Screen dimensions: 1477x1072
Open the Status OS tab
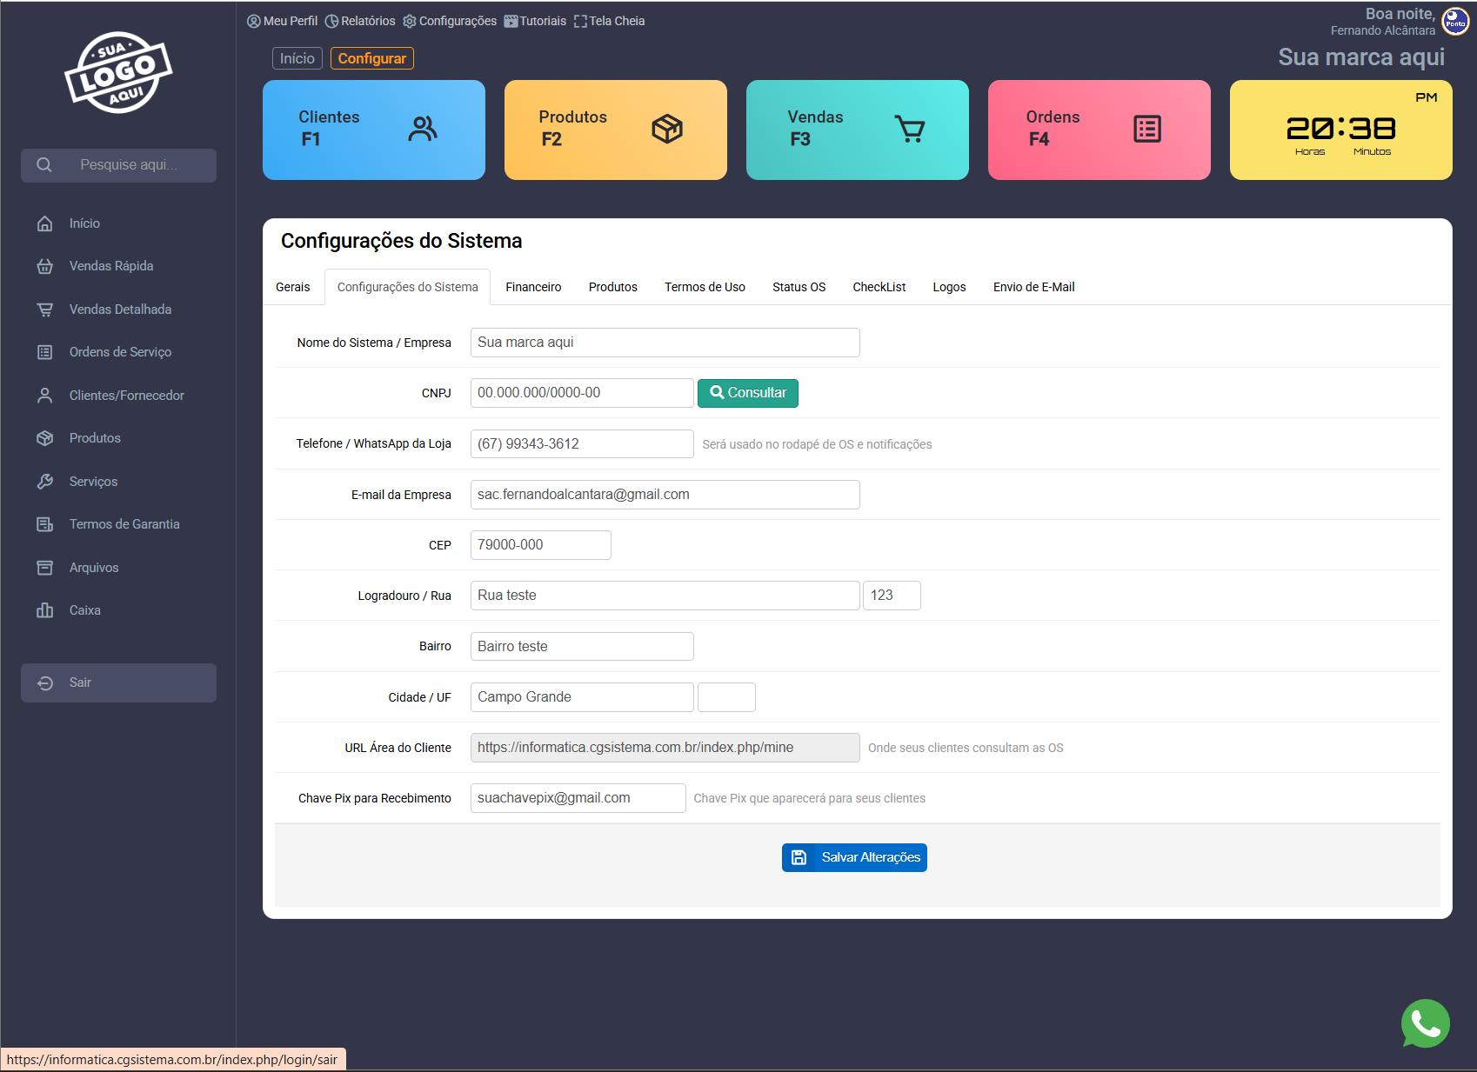pyautogui.click(x=799, y=287)
